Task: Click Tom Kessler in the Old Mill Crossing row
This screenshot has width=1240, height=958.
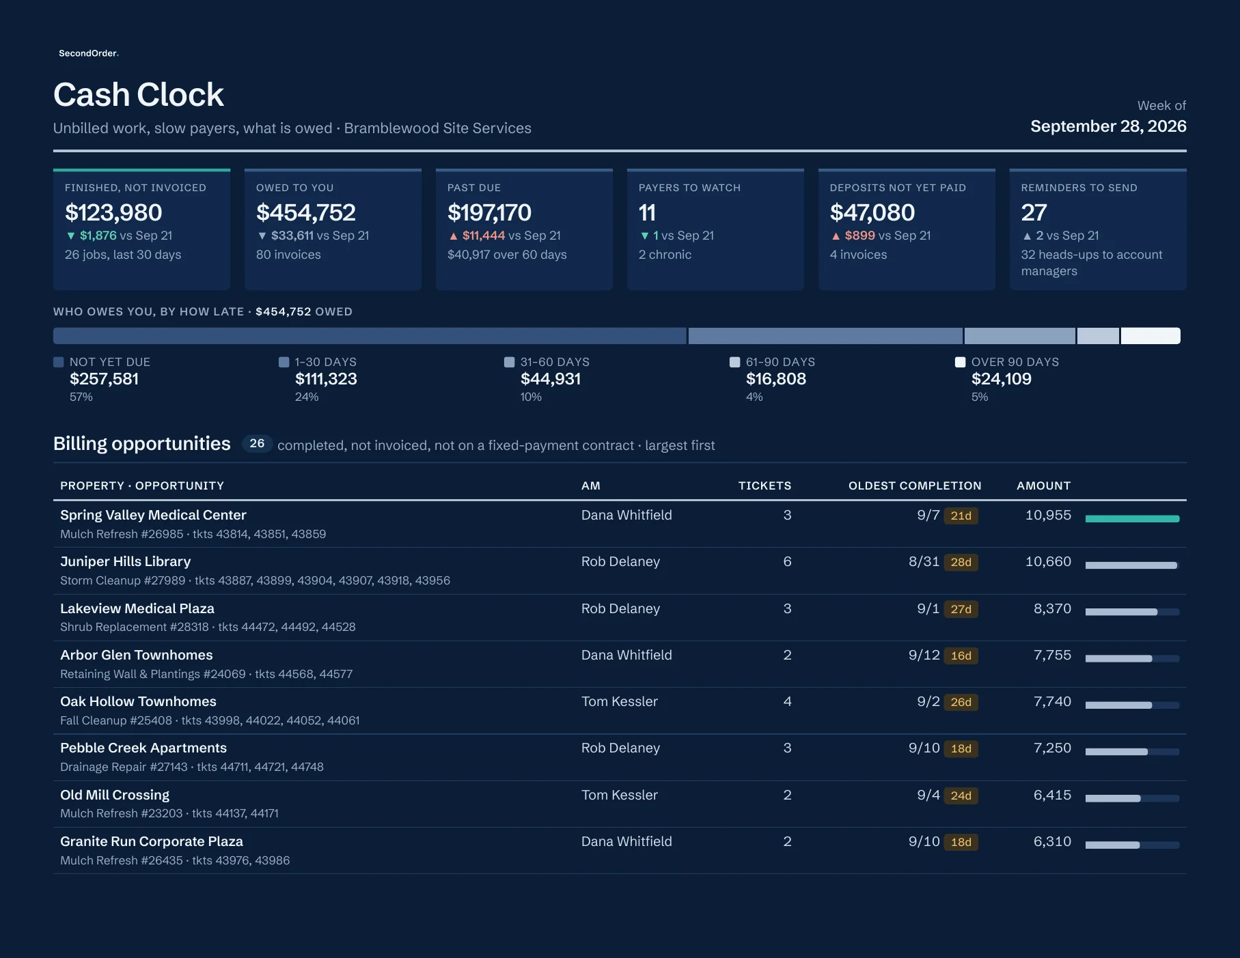Action: point(620,795)
